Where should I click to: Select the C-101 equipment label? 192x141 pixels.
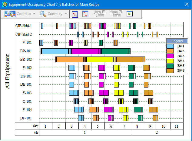pyautogui.click(x=27, y=101)
